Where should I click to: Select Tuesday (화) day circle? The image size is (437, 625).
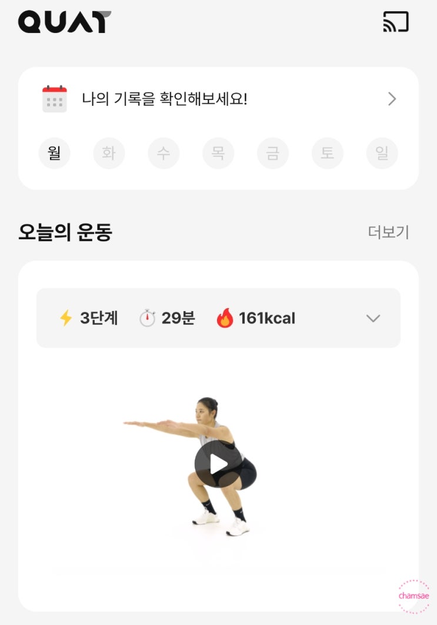click(x=109, y=153)
